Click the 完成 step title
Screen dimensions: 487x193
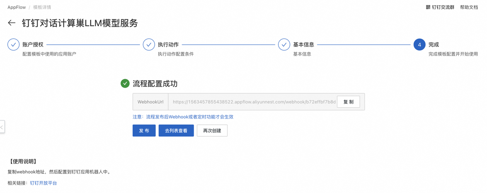(434, 44)
